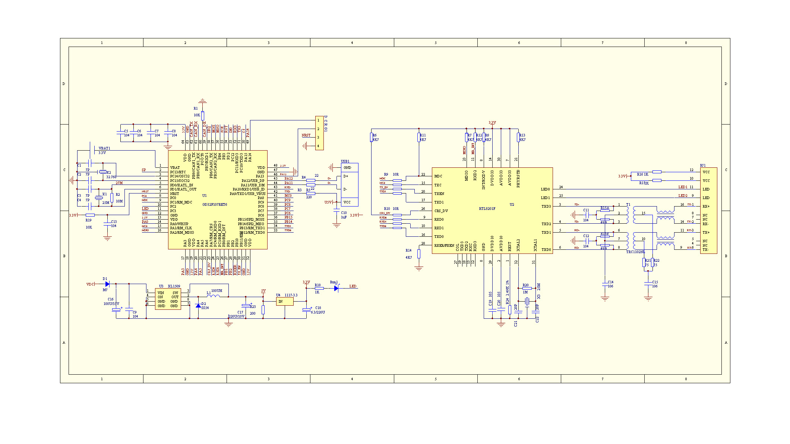Select capacitor C19 symbol
Screen dimensions: 790x444
click(x=492, y=310)
